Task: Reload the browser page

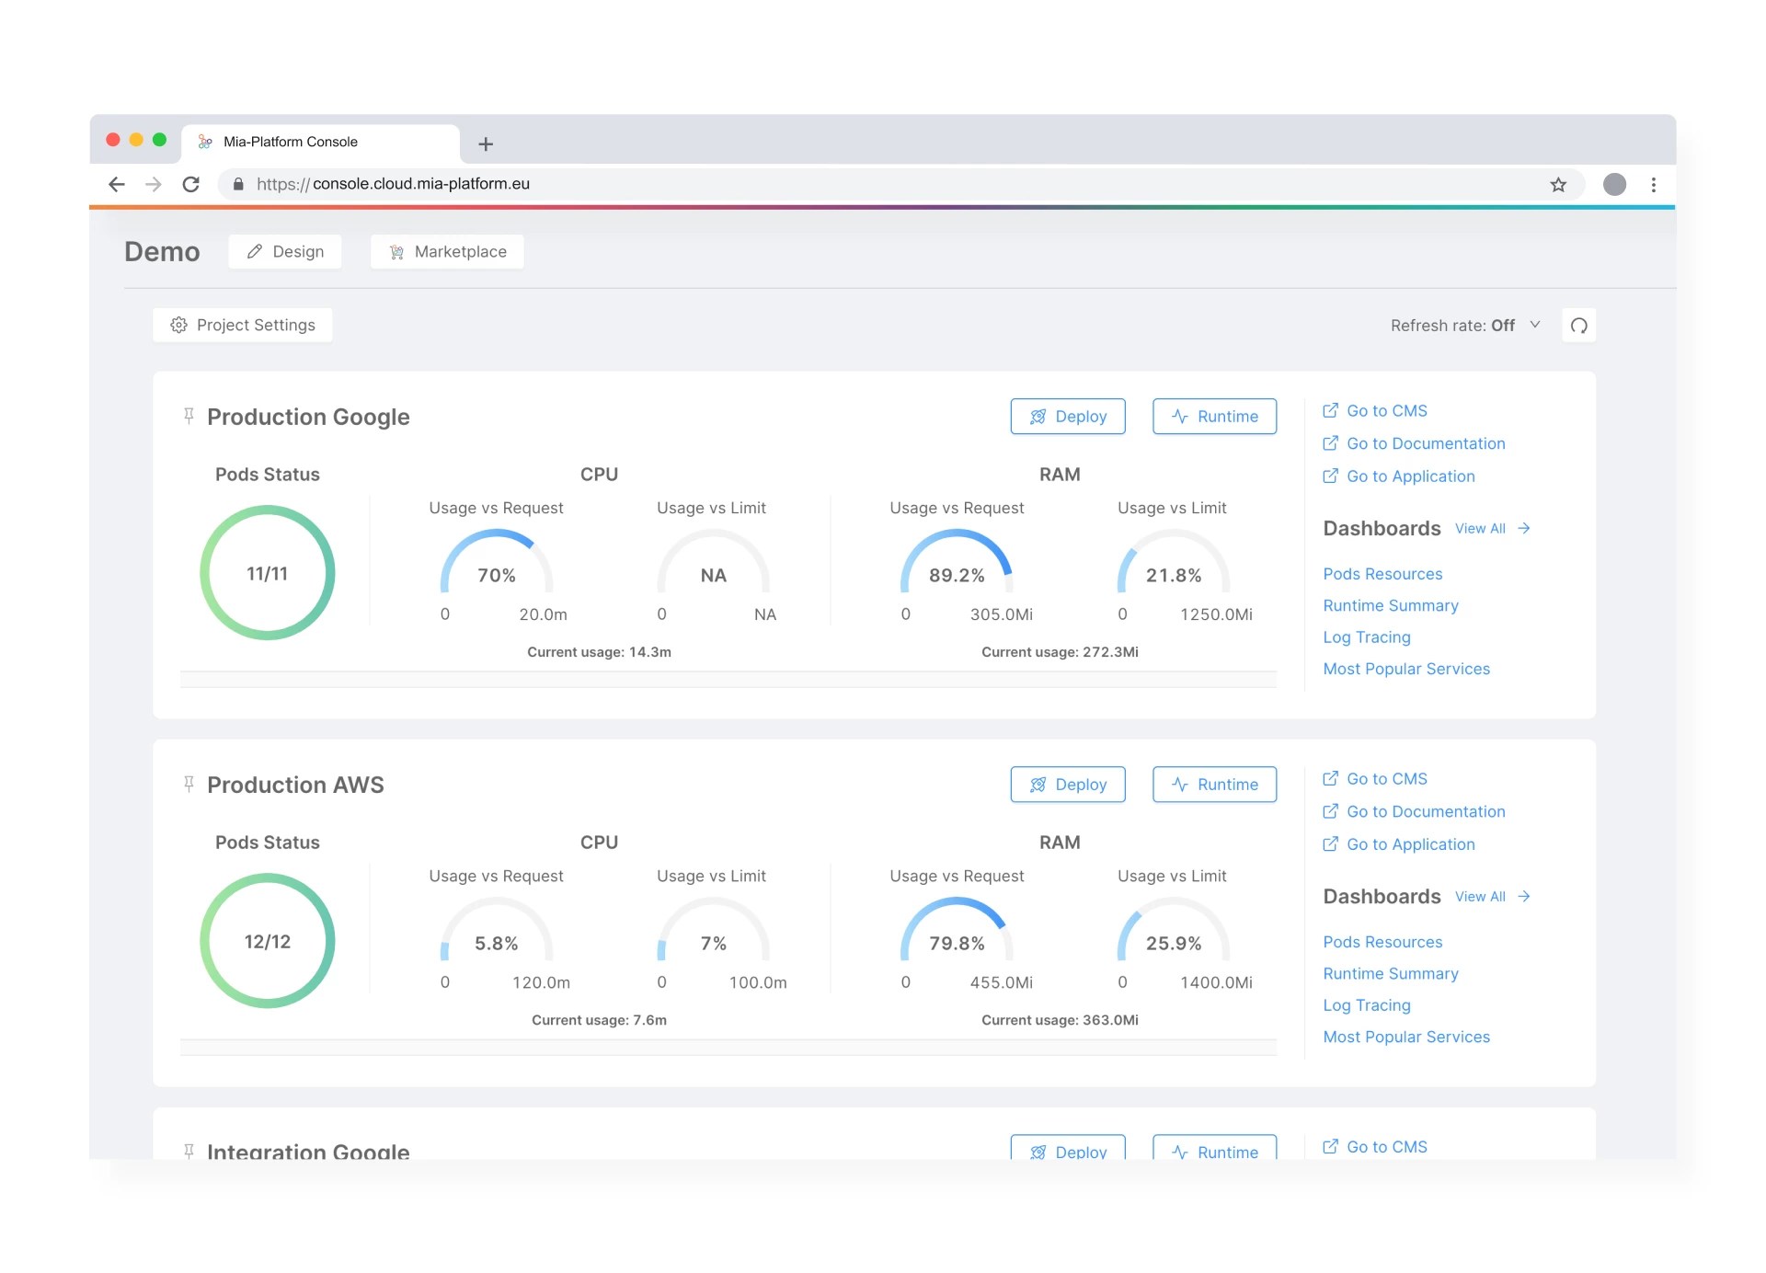Action: tap(191, 185)
